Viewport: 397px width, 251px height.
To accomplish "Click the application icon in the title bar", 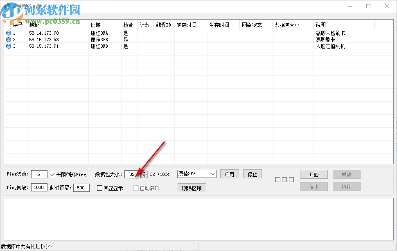I will point(7,7).
